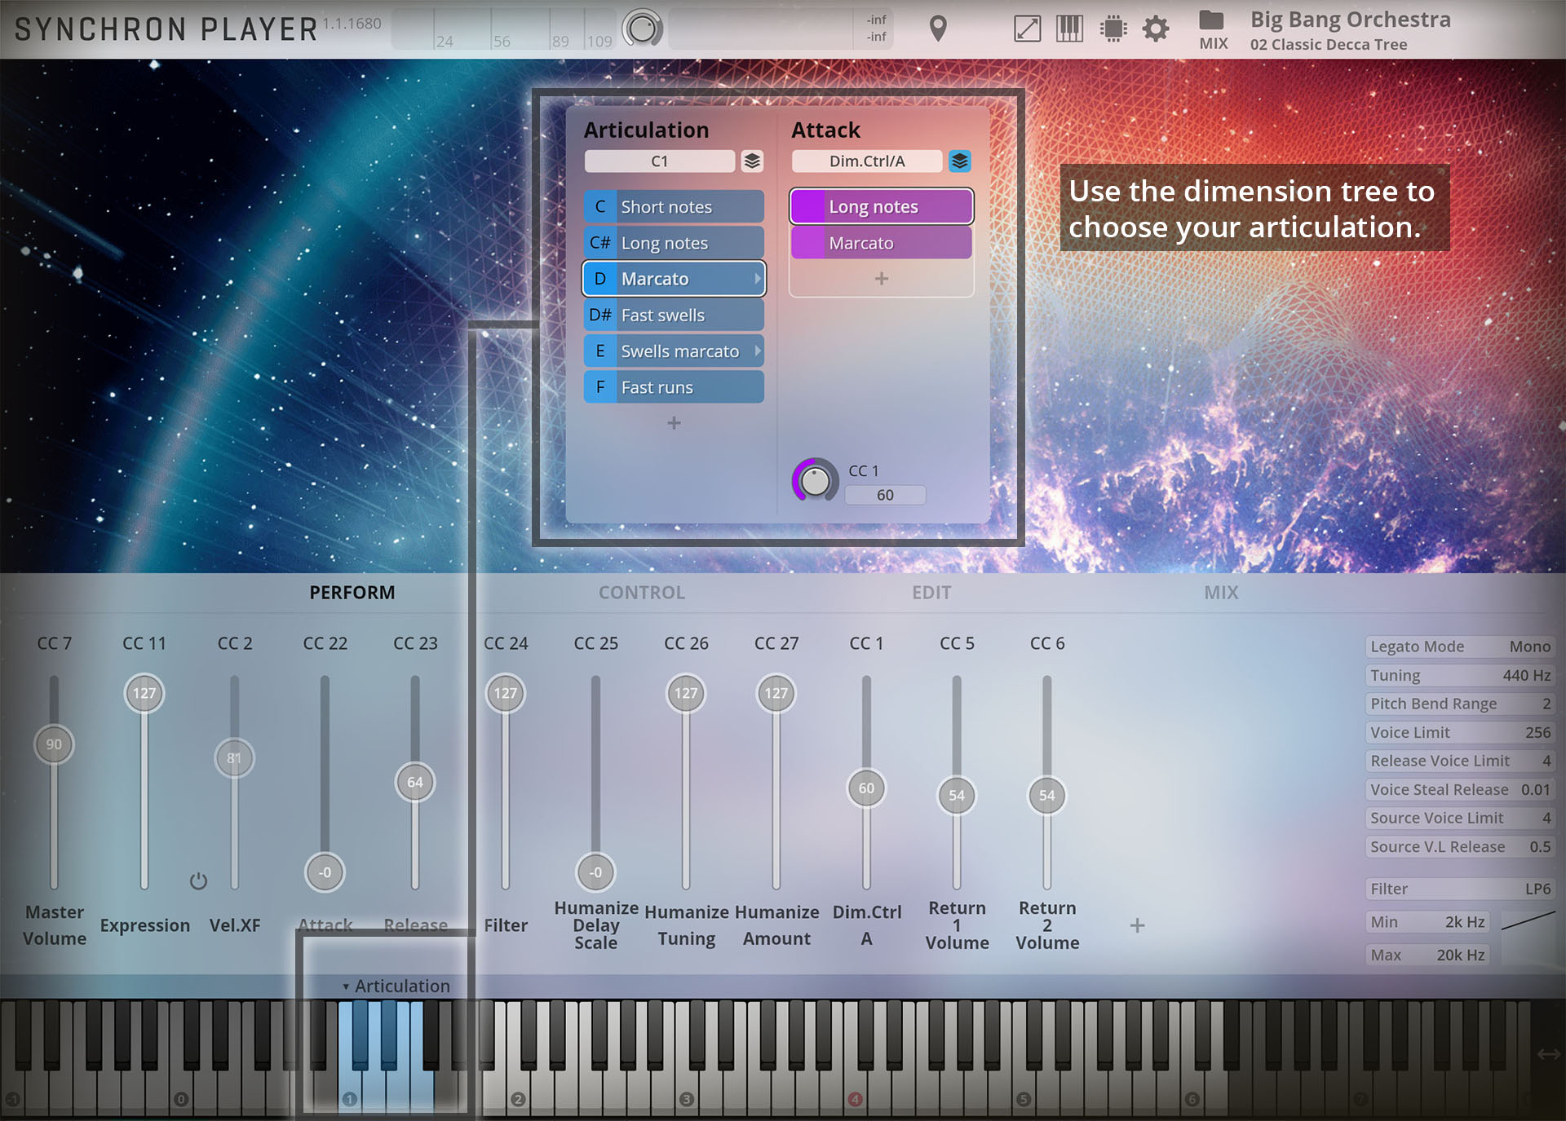Add a new fader with plus
This screenshot has height=1121, width=1566.
click(1137, 925)
